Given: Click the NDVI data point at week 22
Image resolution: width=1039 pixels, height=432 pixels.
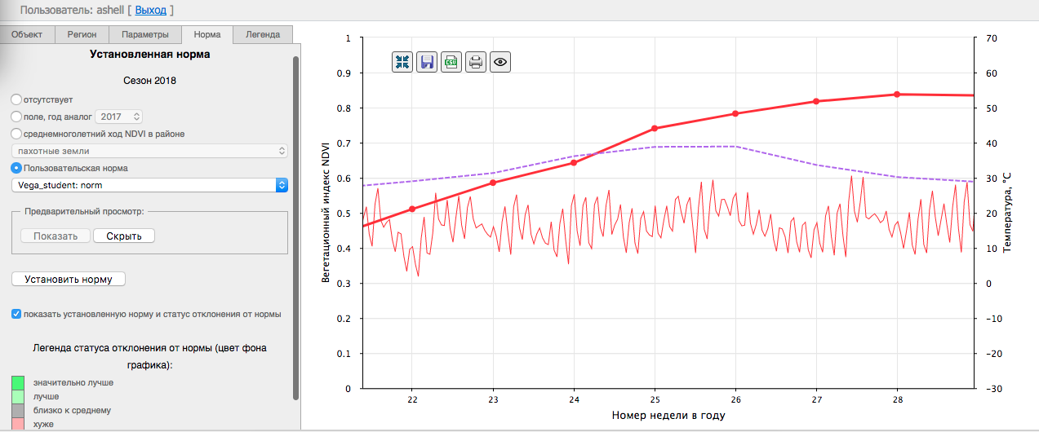Looking at the screenshot, I should tap(412, 209).
